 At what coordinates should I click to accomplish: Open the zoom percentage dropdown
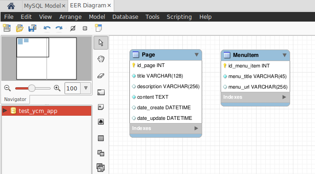tap(86, 88)
